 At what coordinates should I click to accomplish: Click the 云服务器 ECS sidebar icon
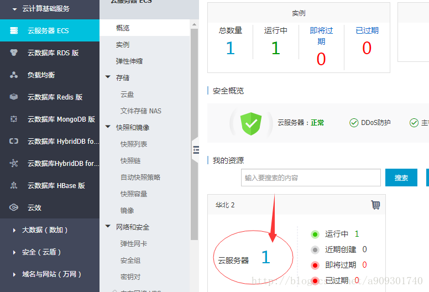point(14,30)
